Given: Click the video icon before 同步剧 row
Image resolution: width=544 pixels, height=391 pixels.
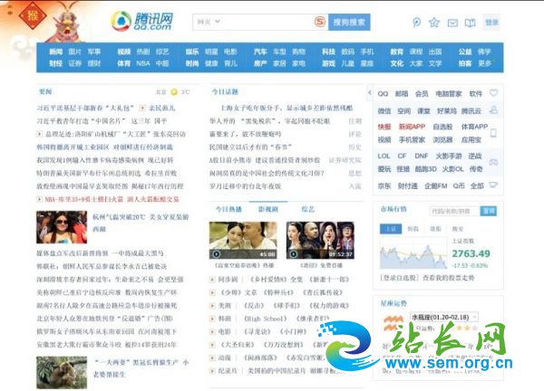Looking at the screenshot, I should pyautogui.click(x=212, y=280).
